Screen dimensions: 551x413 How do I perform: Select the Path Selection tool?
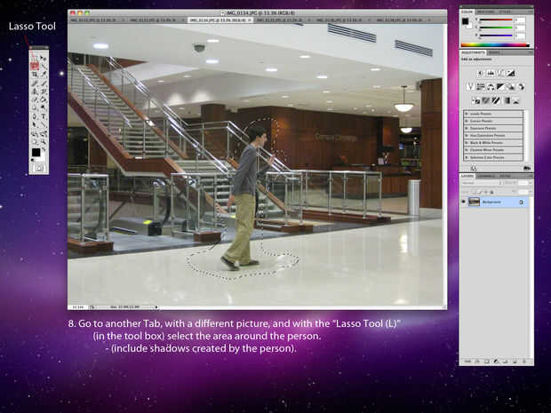point(35,124)
